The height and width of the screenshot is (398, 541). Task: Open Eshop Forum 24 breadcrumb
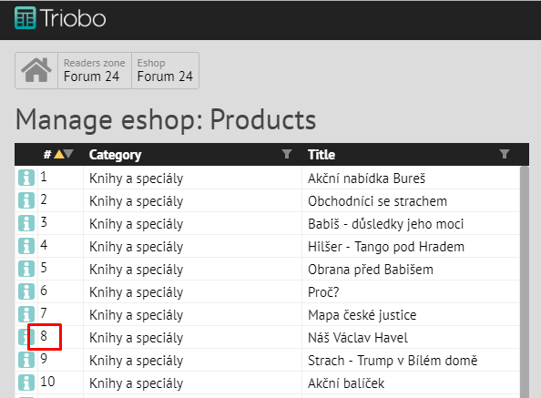click(x=165, y=70)
